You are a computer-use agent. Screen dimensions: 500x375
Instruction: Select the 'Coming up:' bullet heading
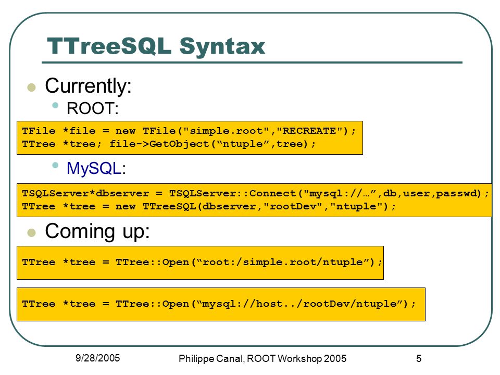(97, 231)
